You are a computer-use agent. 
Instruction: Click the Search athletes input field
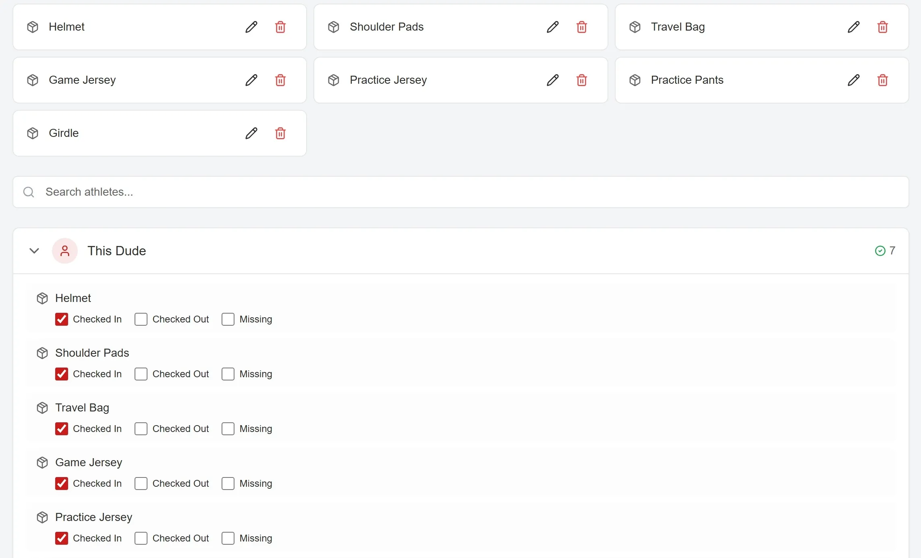(460, 192)
